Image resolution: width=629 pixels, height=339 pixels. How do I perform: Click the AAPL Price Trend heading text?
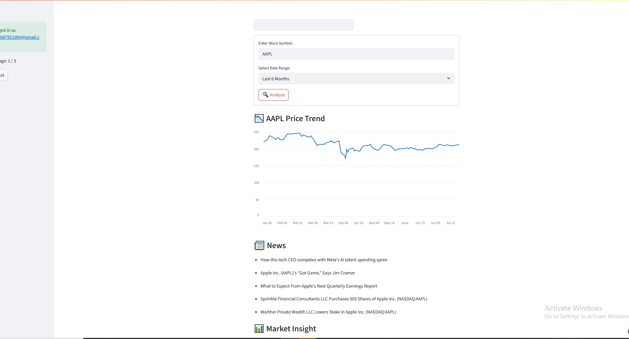coord(295,119)
